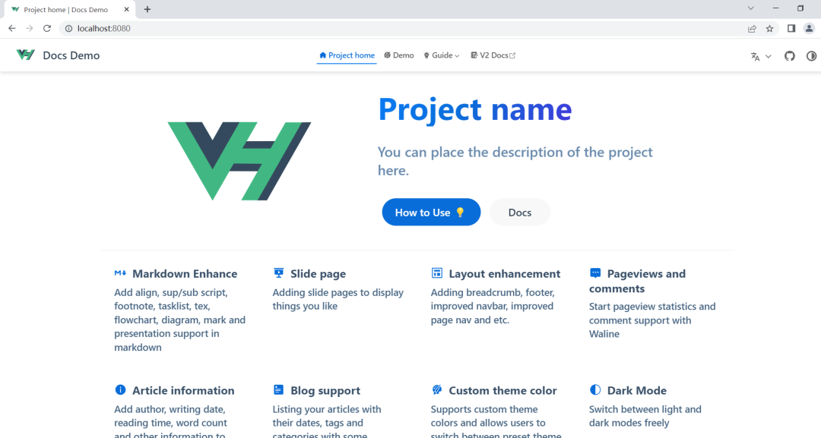Select the Project home menu item
The height and width of the screenshot is (438, 821).
(x=347, y=55)
